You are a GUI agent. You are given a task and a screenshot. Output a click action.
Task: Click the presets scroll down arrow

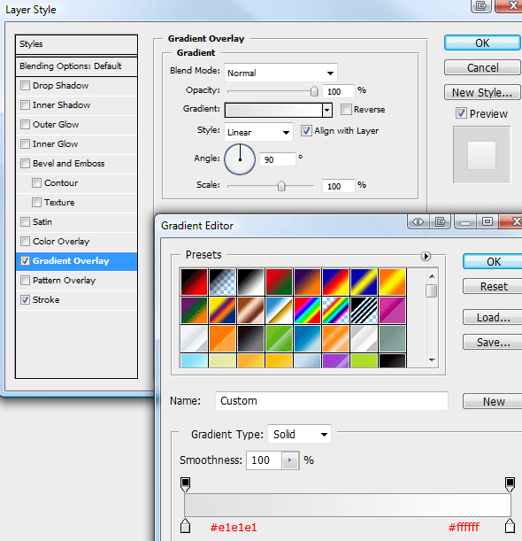[432, 359]
